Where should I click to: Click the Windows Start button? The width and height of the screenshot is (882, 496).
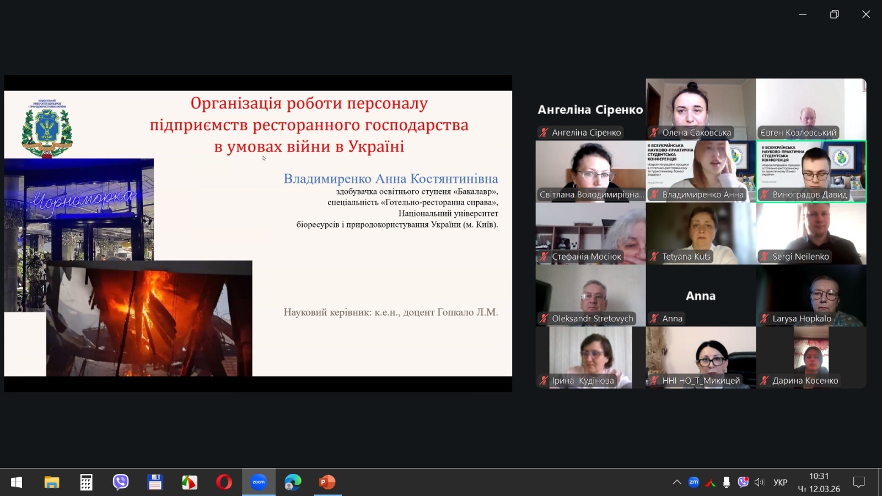tap(17, 482)
